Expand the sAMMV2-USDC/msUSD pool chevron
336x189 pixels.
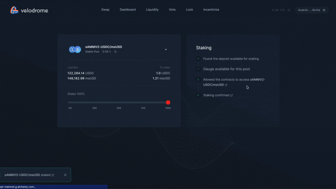coord(166,50)
